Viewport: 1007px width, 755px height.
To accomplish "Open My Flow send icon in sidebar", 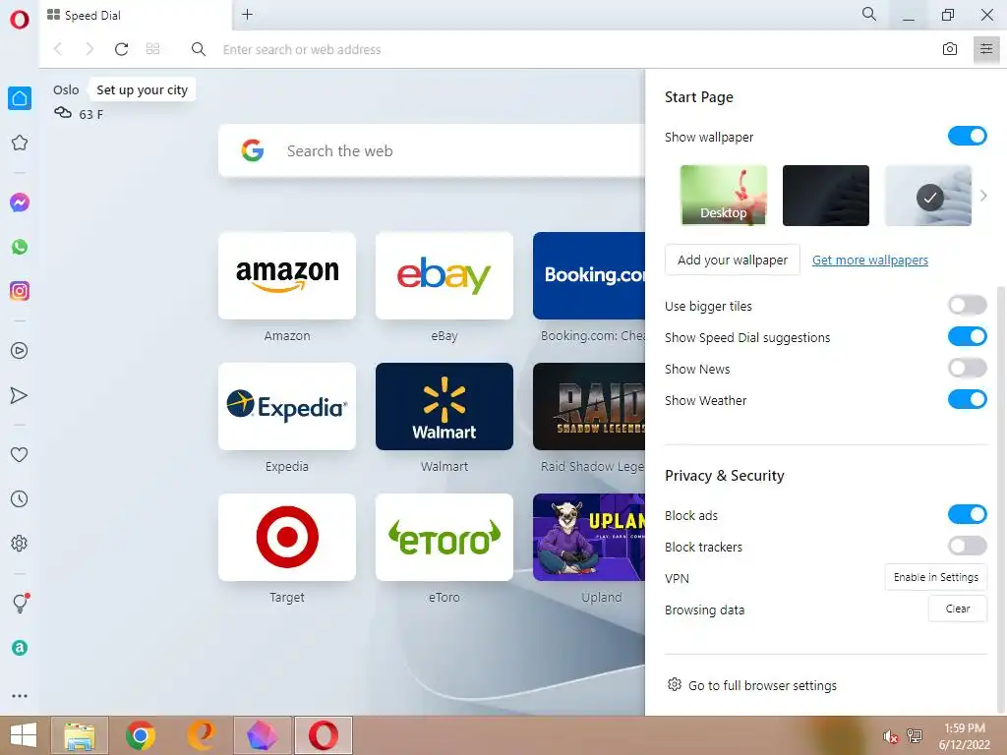I will point(20,395).
